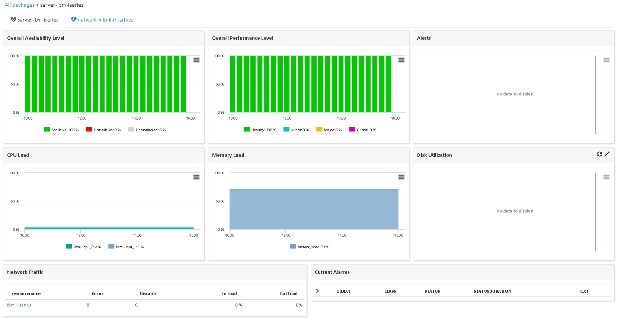The image size is (618, 318).
Task: Open the ibm - iseries resource link
Action: pos(19,305)
